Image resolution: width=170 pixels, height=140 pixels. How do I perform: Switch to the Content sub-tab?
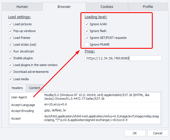pos(35,88)
